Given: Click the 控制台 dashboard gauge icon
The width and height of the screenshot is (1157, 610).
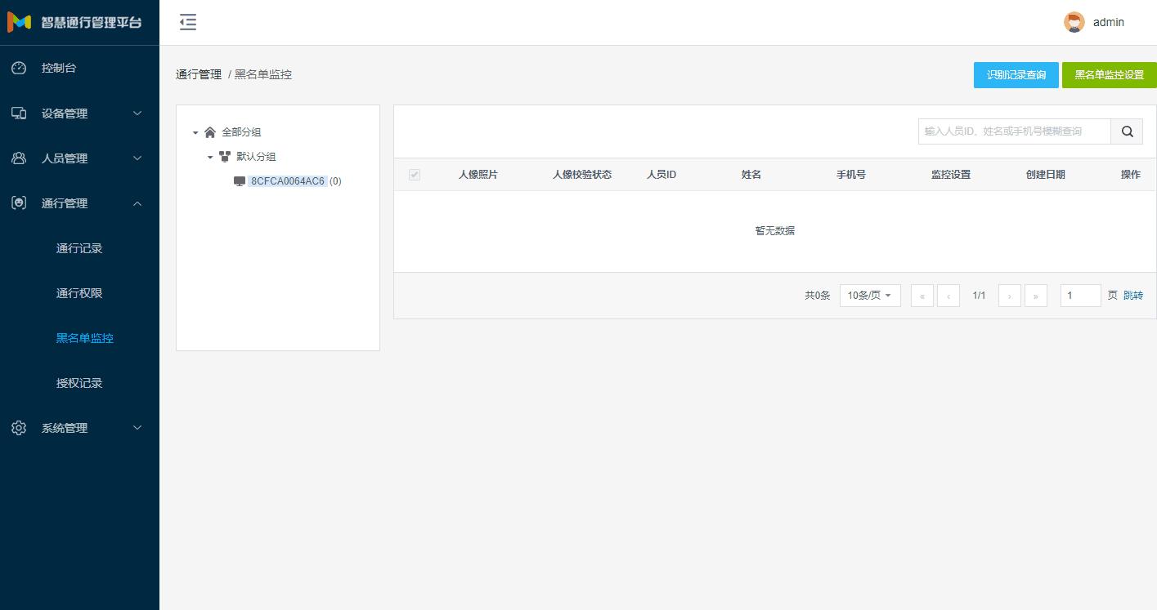Looking at the screenshot, I should 19,69.
